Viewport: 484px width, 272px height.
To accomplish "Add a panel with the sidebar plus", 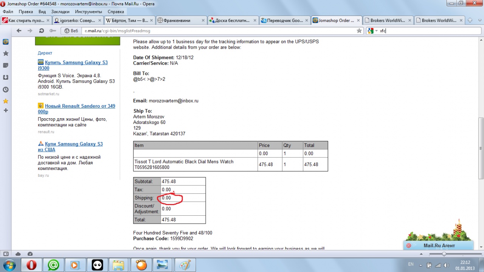I will (x=6, y=110).
